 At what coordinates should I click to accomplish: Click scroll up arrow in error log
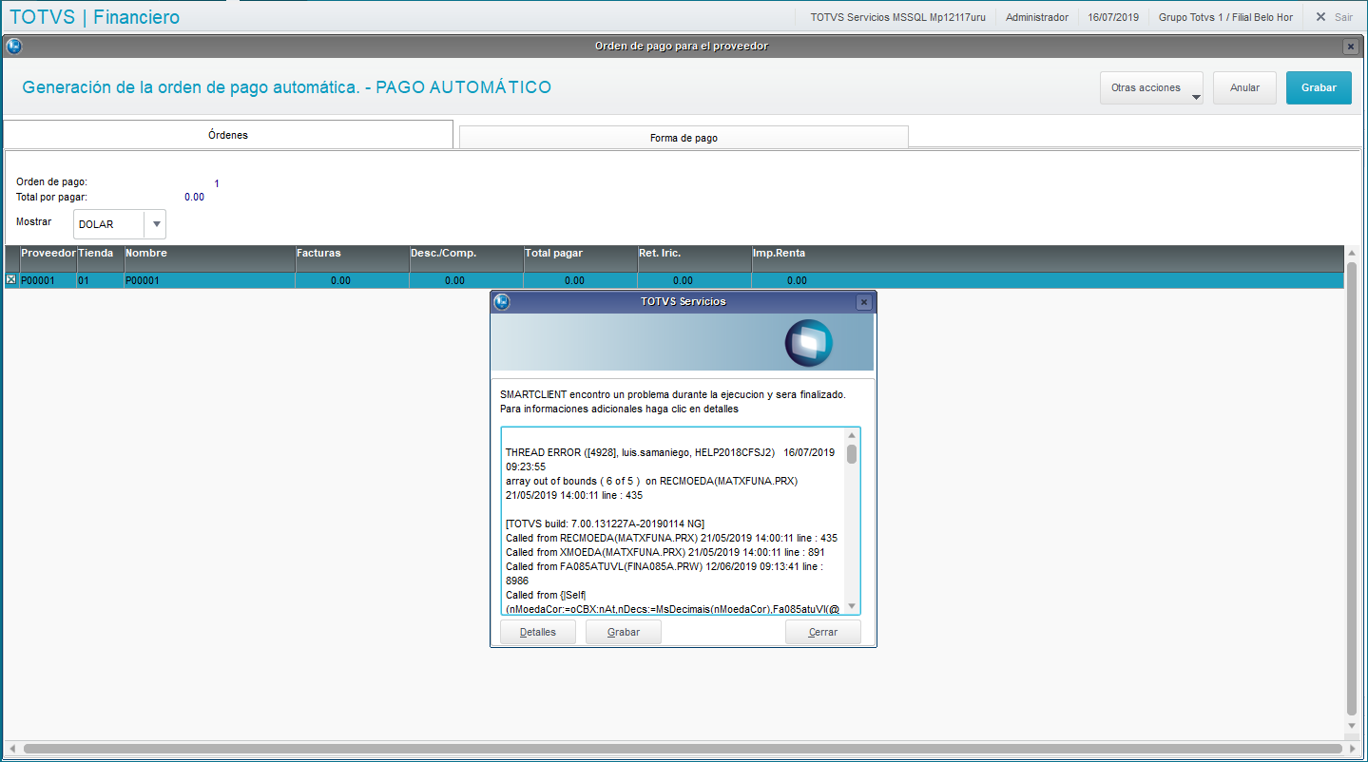(852, 435)
